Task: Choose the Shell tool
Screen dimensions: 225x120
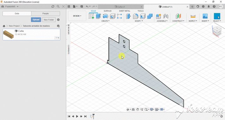Action: tap(143, 16)
